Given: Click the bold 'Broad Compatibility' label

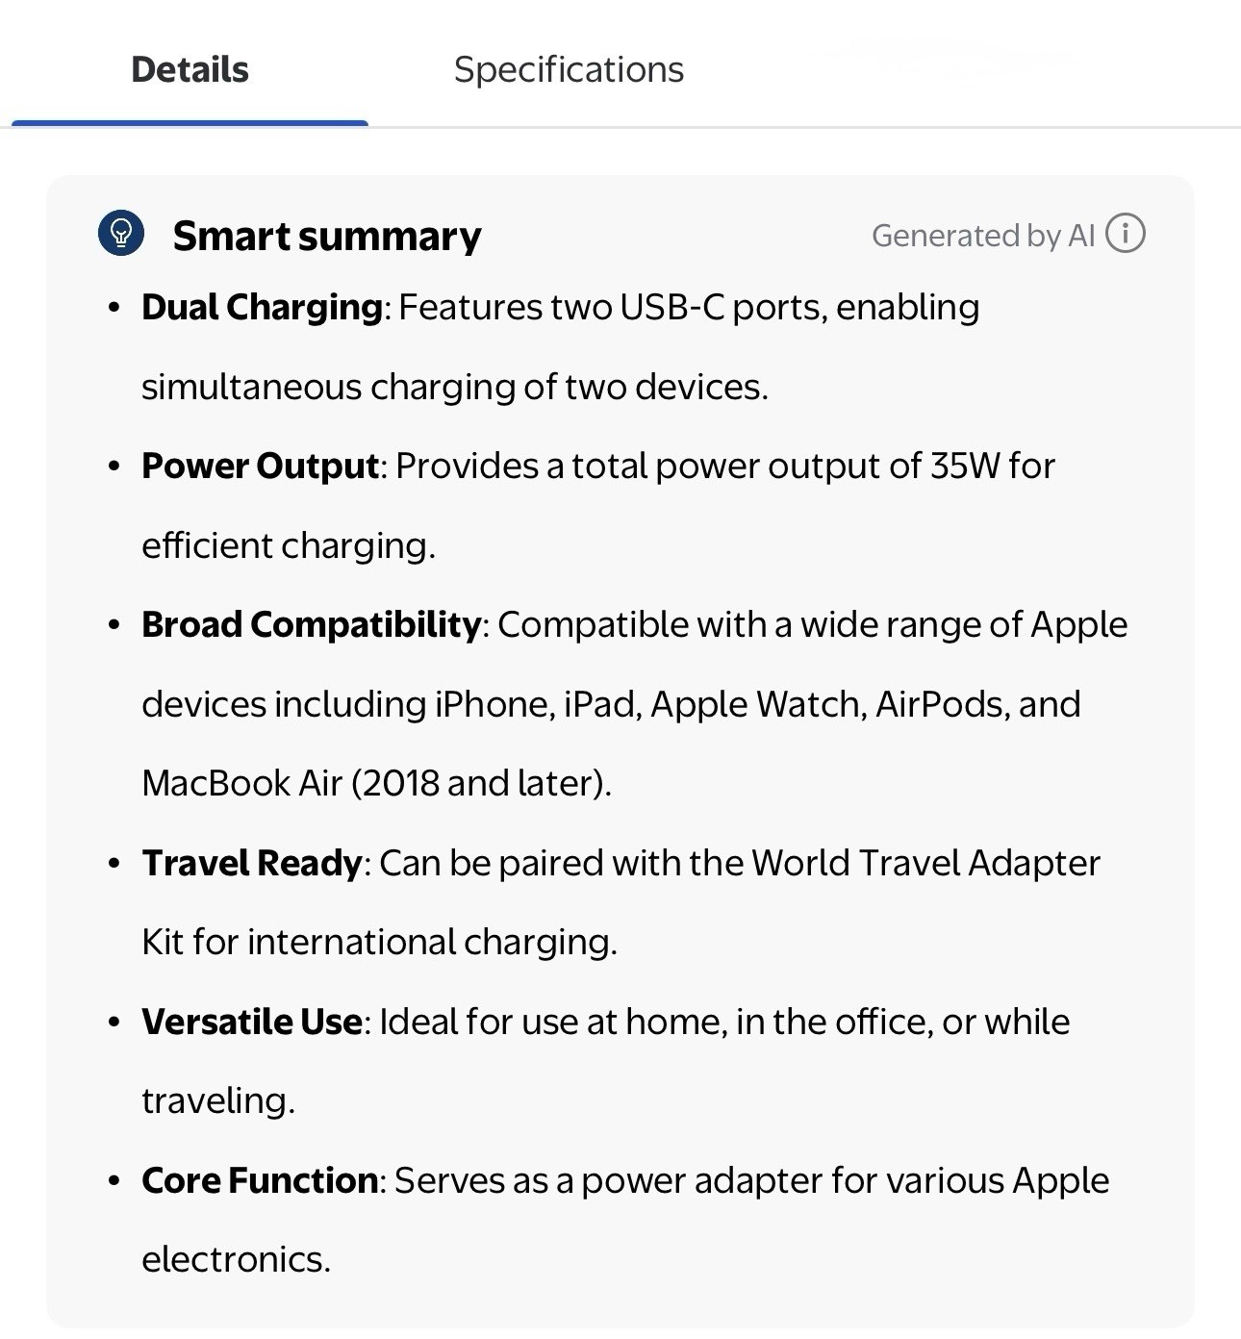Looking at the screenshot, I should [311, 625].
